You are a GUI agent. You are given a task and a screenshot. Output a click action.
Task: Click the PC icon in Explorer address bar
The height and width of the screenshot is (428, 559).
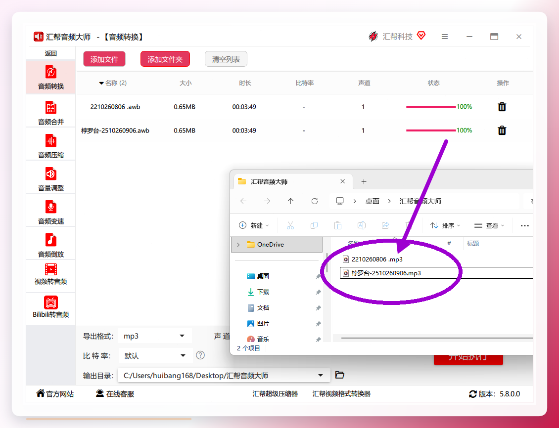(x=340, y=201)
